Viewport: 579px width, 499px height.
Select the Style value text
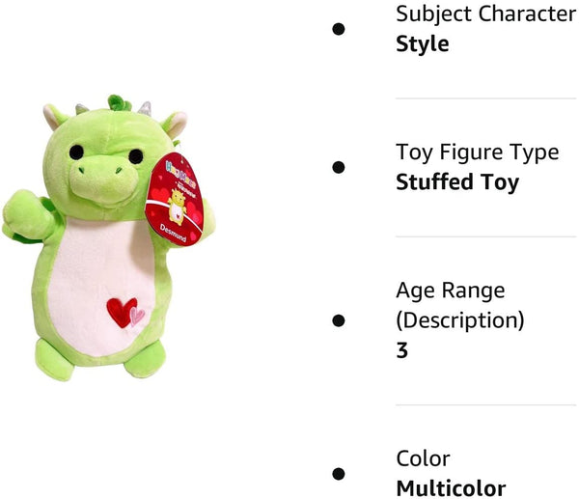tap(423, 44)
